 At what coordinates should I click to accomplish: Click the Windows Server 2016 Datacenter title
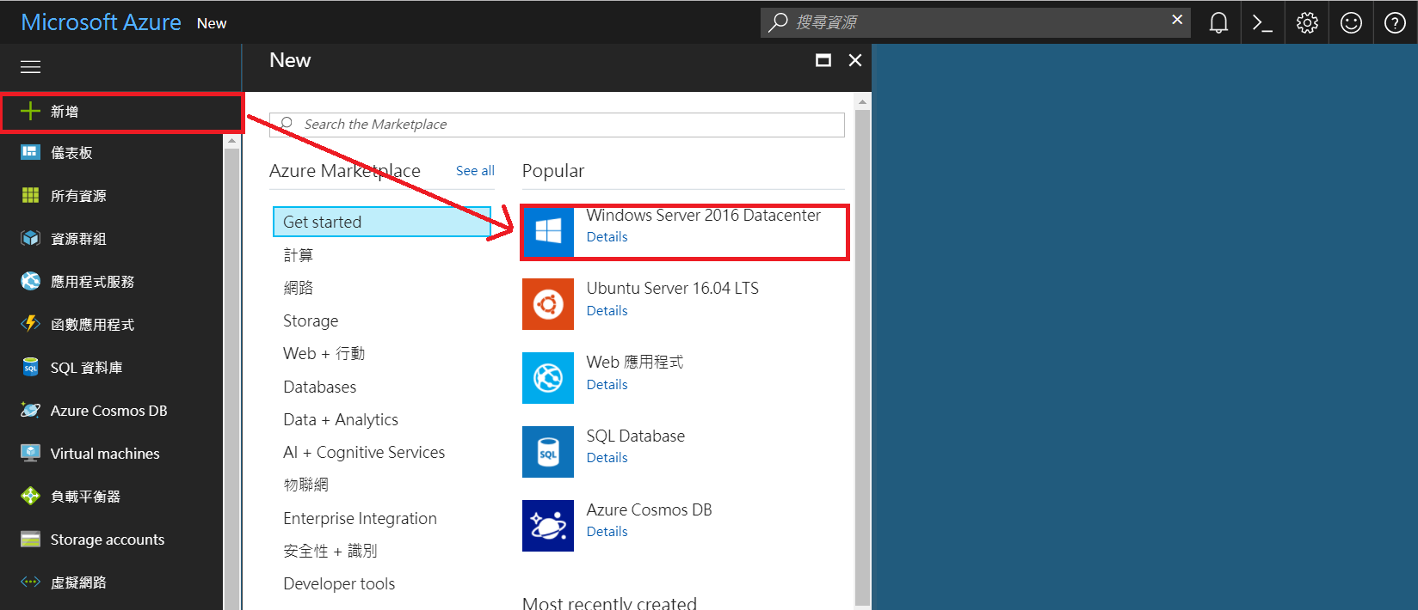[x=704, y=215]
